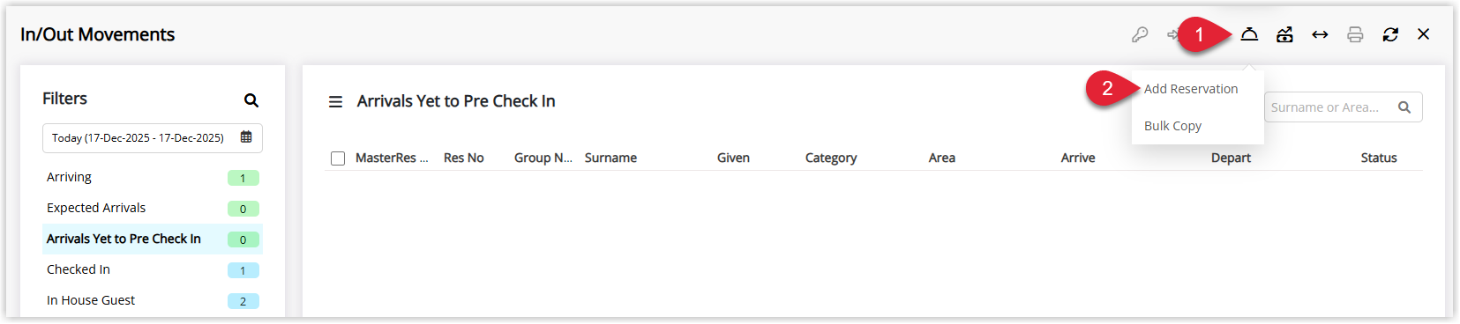Click the Arriving count badge 1
The width and height of the screenshot is (1460, 324).
click(243, 178)
